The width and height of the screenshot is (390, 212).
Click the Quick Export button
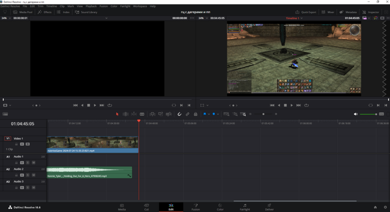[x=306, y=12]
